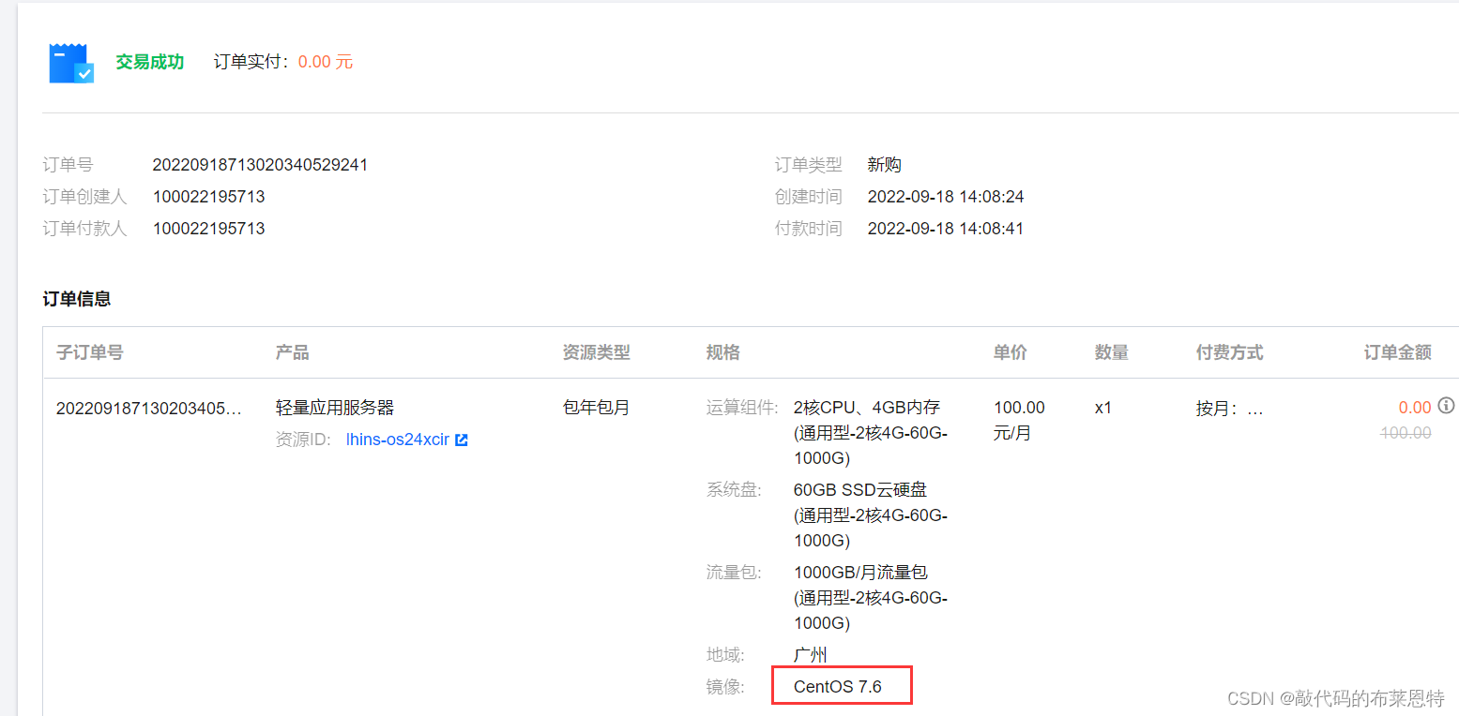Click product name 轻量应用服务器
1459x716 pixels.
click(335, 408)
